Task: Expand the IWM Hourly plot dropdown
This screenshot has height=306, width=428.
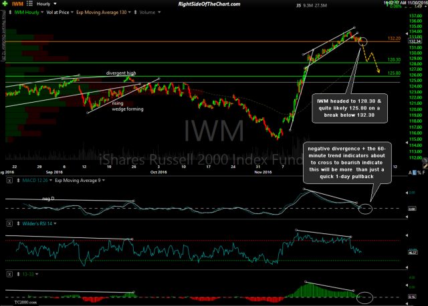Action: pyautogui.click(x=42, y=12)
